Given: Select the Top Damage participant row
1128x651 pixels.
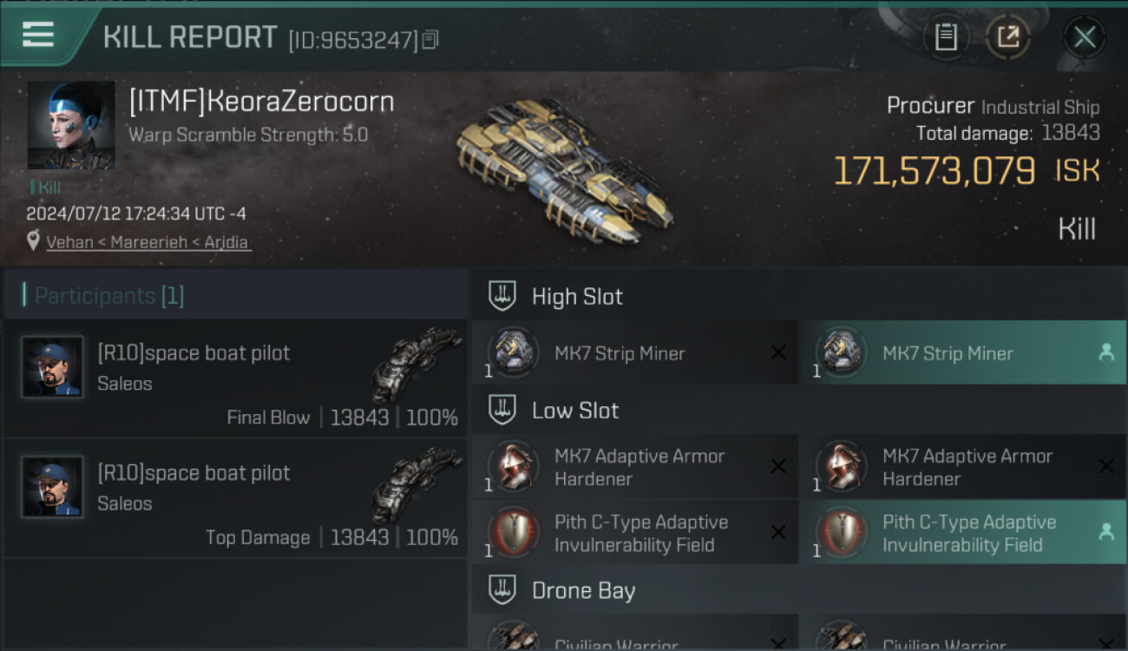Looking at the screenshot, I should (234, 497).
